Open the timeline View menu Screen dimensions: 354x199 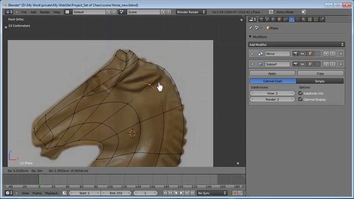click(25, 193)
